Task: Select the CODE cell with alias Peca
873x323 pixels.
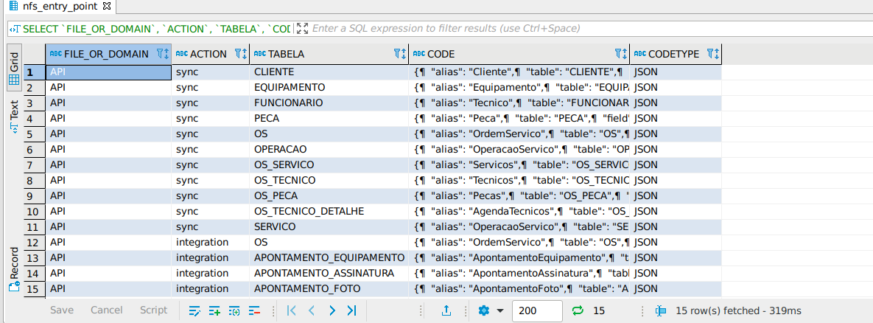Action: (519, 119)
